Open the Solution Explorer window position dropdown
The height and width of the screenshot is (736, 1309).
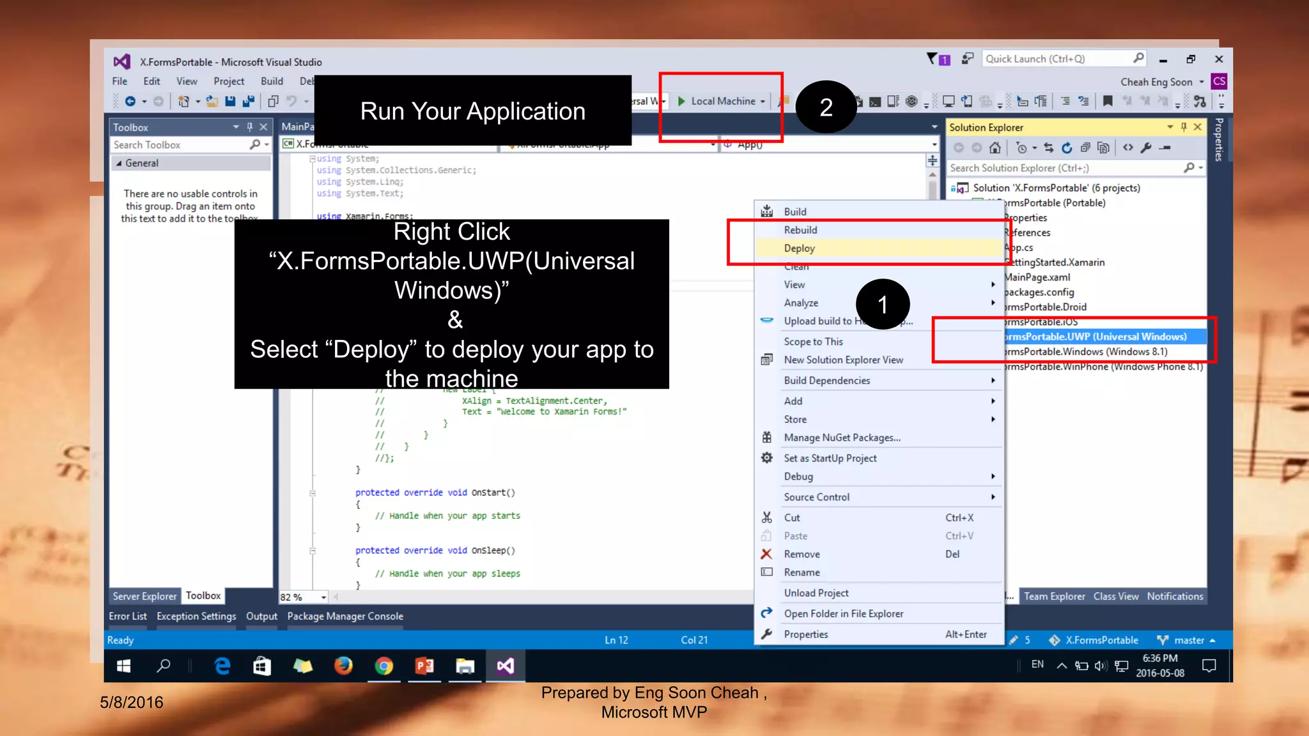1170,127
